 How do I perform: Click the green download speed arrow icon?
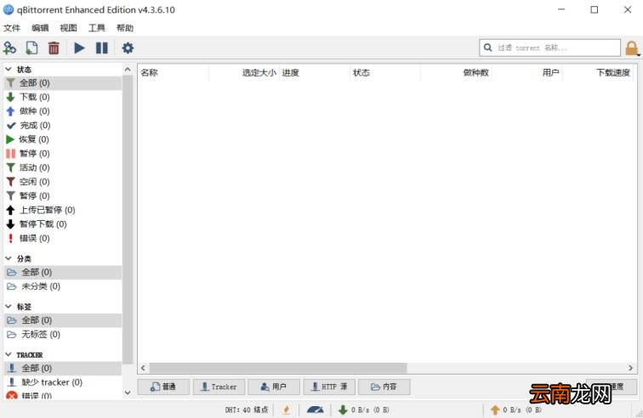(343, 410)
